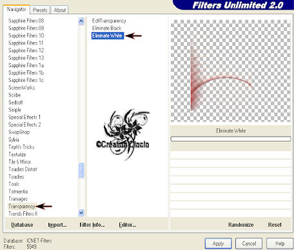294x250 pixels.
Task: Click the Cancel button
Action: tap(249, 244)
